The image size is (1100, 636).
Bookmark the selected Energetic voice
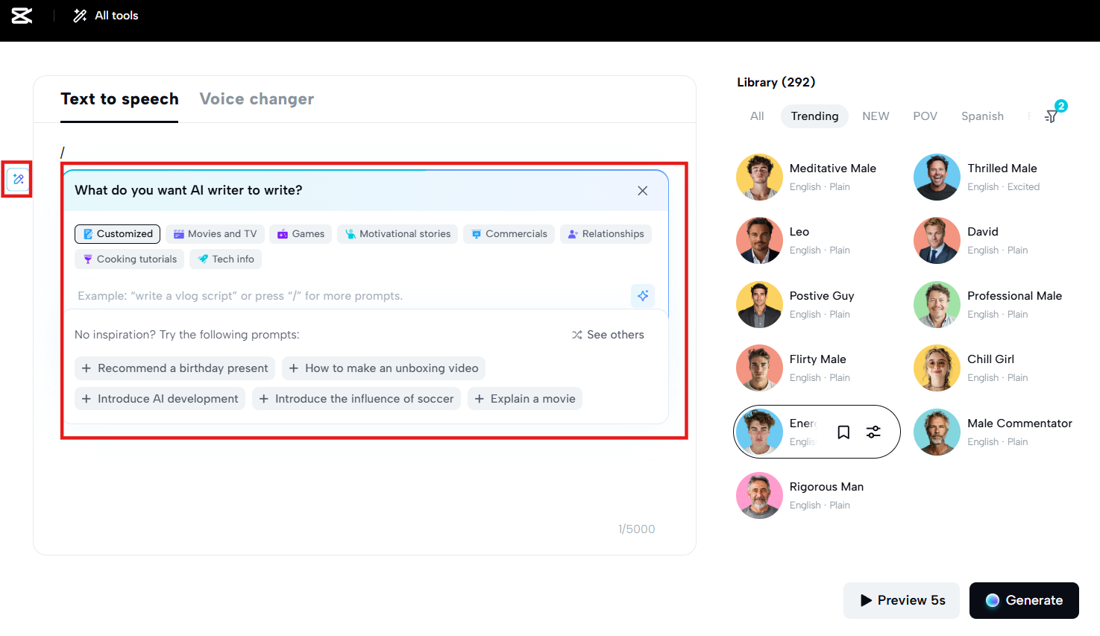point(843,432)
